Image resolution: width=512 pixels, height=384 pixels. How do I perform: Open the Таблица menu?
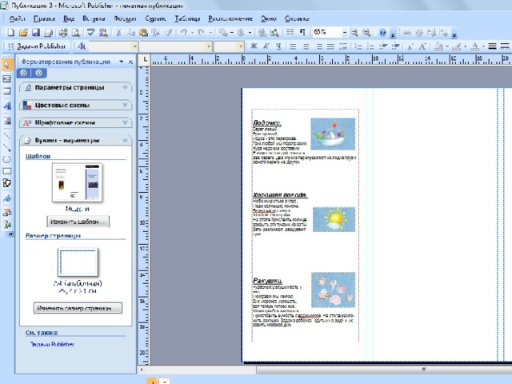tap(186, 18)
